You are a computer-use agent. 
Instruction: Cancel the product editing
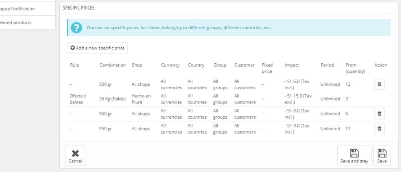tap(75, 156)
